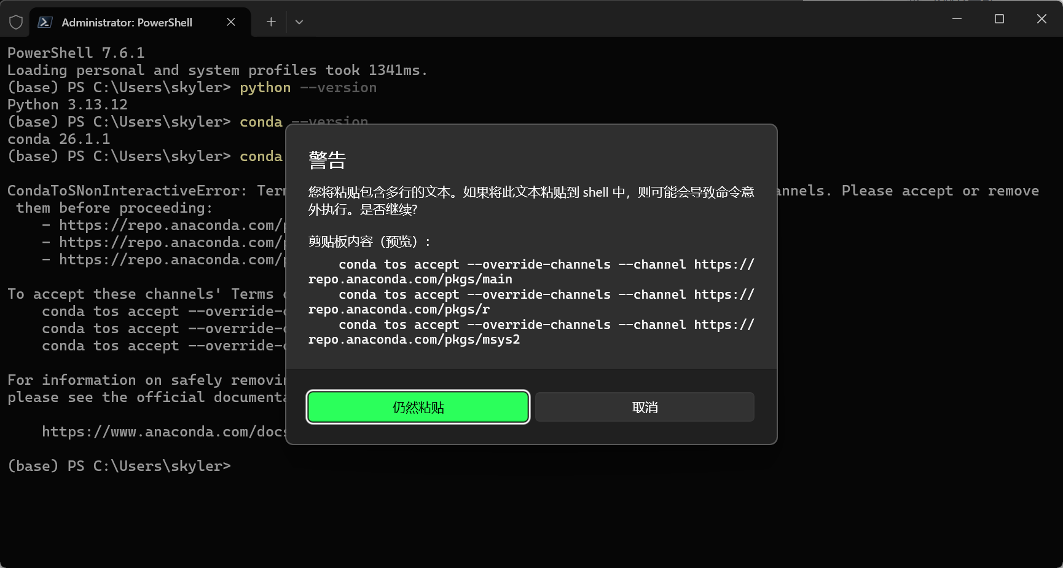Click the Python 3.13.12 output line

coord(68,105)
